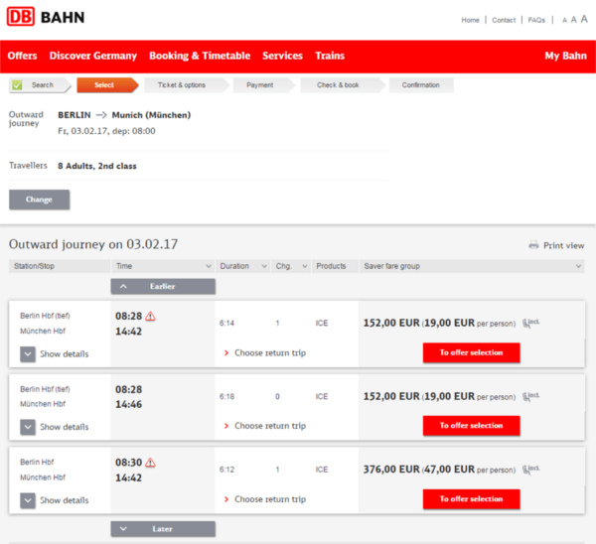Click 'Munich (München)' destination text

click(x=151, y=115)
